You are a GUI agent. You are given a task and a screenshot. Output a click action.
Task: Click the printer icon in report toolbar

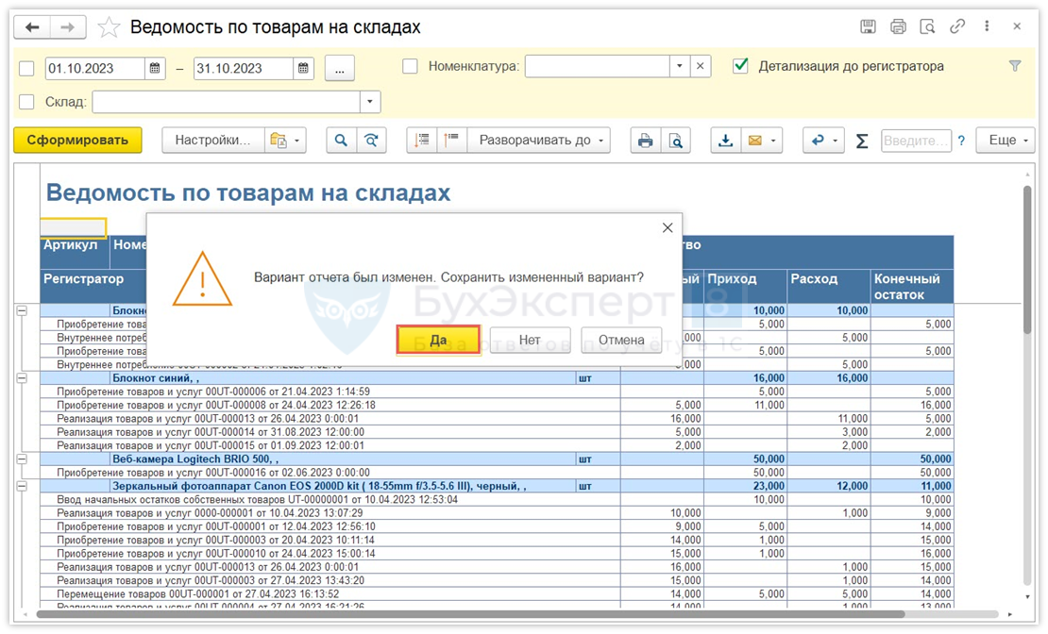tap(646, 141)
